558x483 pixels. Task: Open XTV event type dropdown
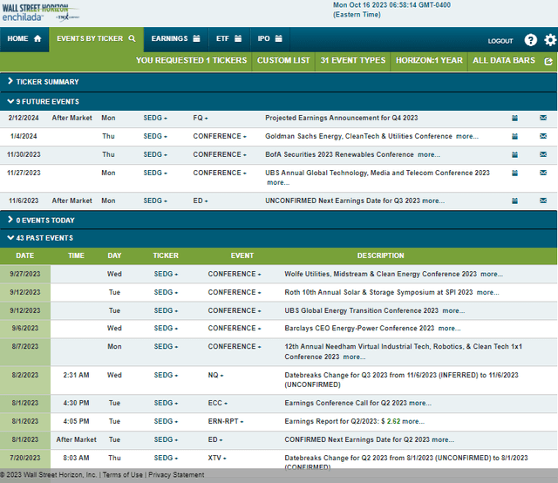[217, 458]
